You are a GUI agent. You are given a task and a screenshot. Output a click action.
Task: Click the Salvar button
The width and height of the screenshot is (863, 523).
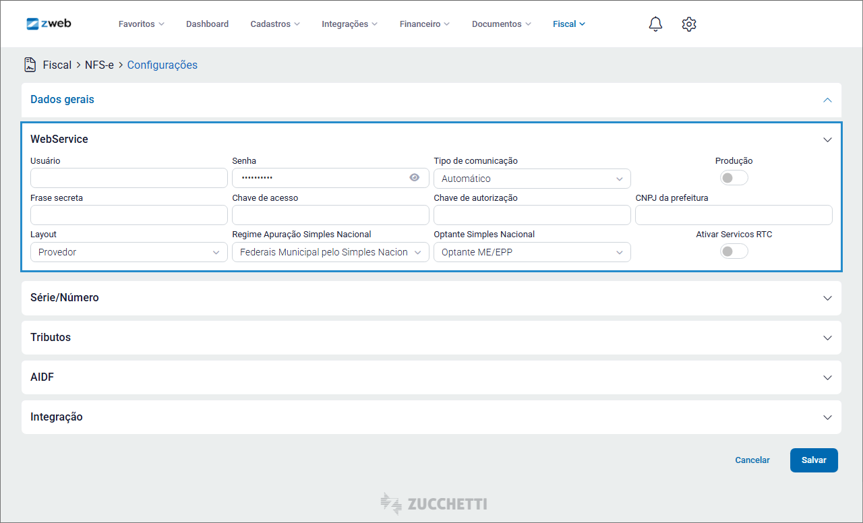(x=814, y=460)
